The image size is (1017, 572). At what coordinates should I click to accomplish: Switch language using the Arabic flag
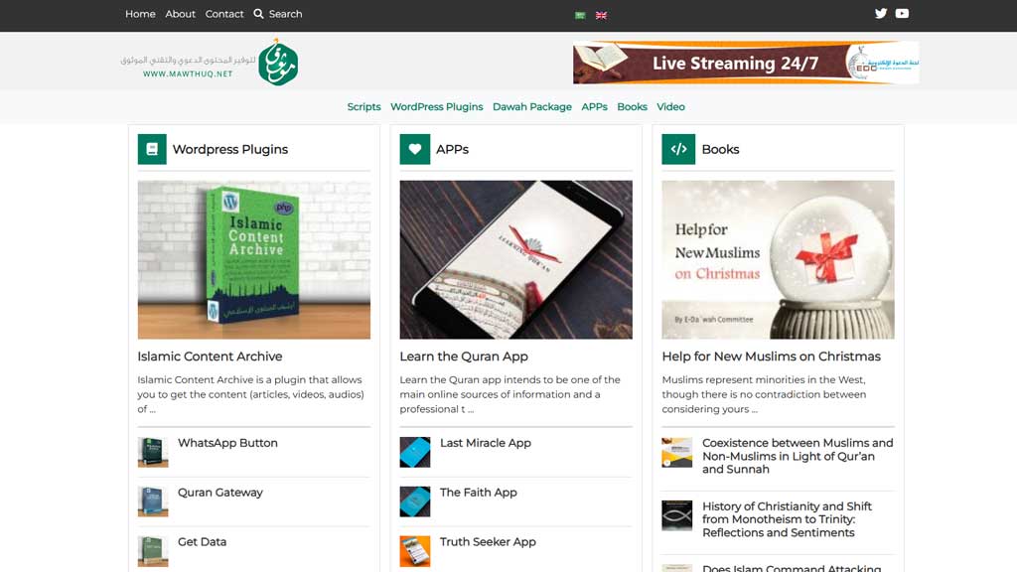pyautogui.click(x=580, y=15)
